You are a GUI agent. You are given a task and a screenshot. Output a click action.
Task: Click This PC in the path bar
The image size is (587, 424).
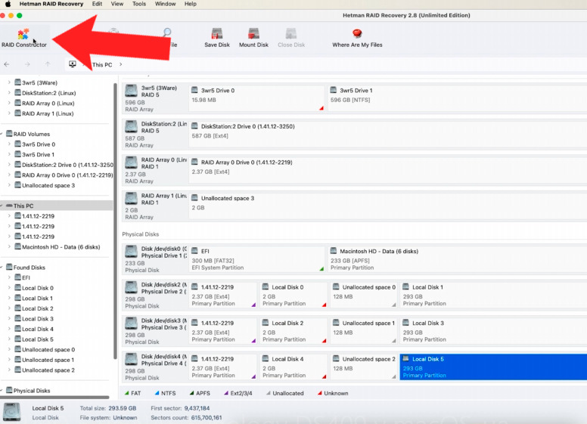(x=102, y=65)
